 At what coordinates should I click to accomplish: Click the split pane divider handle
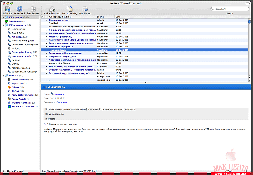146,83
